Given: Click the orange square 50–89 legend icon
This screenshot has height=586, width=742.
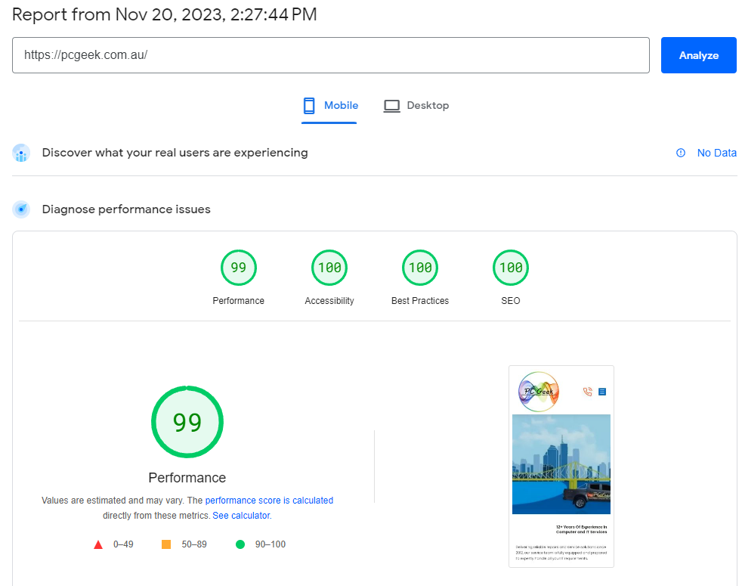Looking at the screenshot, I should click(x=166, y=544).
